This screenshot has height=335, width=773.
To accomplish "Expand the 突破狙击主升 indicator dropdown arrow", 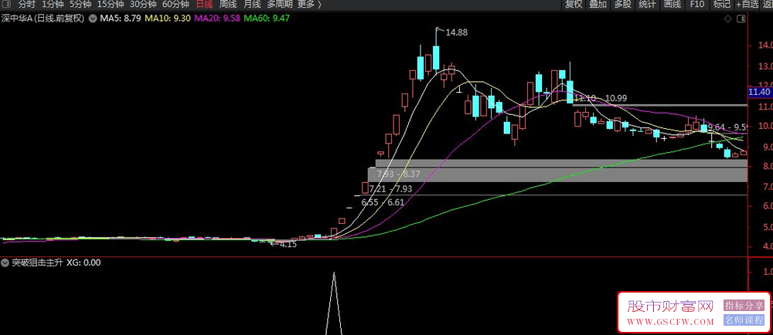I will click(5, 262).
